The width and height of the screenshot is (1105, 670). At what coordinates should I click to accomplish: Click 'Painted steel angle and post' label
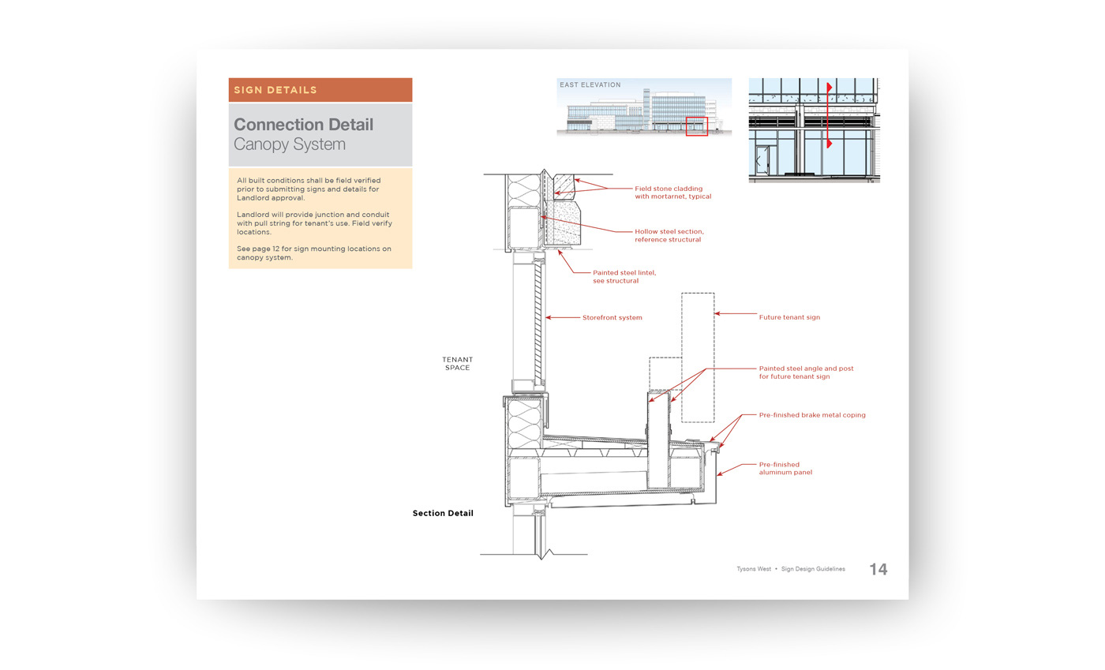click(x=806, y=372)
